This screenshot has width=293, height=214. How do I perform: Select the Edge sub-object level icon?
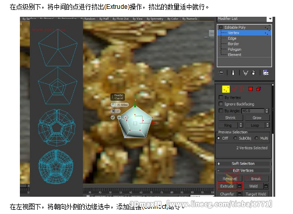(234, 89)
